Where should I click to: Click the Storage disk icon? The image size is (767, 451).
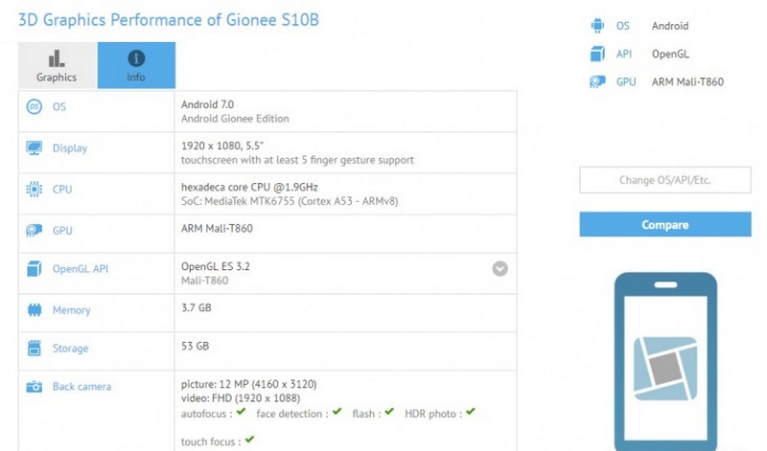click(x=35, y=349)
